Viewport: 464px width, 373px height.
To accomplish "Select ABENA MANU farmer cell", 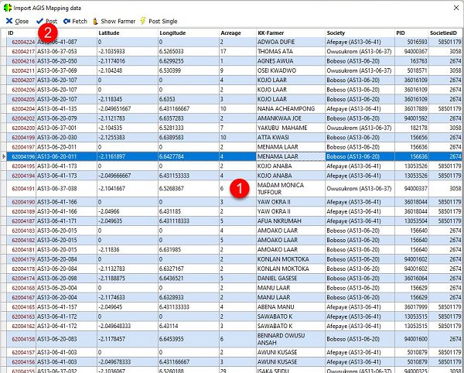I will [291, 306].
